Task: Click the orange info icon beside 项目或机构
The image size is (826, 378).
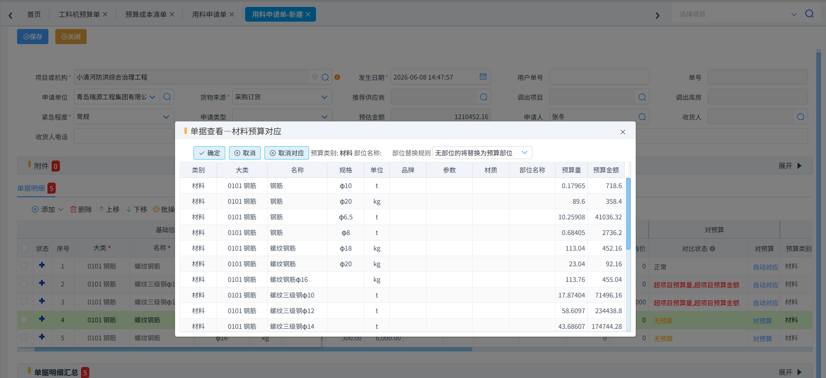Action: pyautogui.click(x=337, y=77)
